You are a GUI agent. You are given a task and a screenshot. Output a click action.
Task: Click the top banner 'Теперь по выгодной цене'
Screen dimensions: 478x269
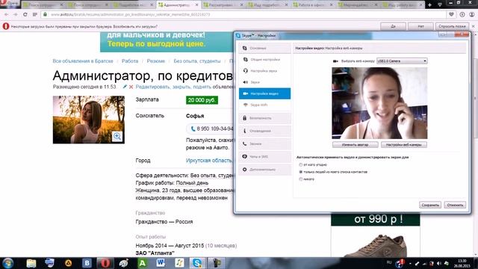click(167, 42)
